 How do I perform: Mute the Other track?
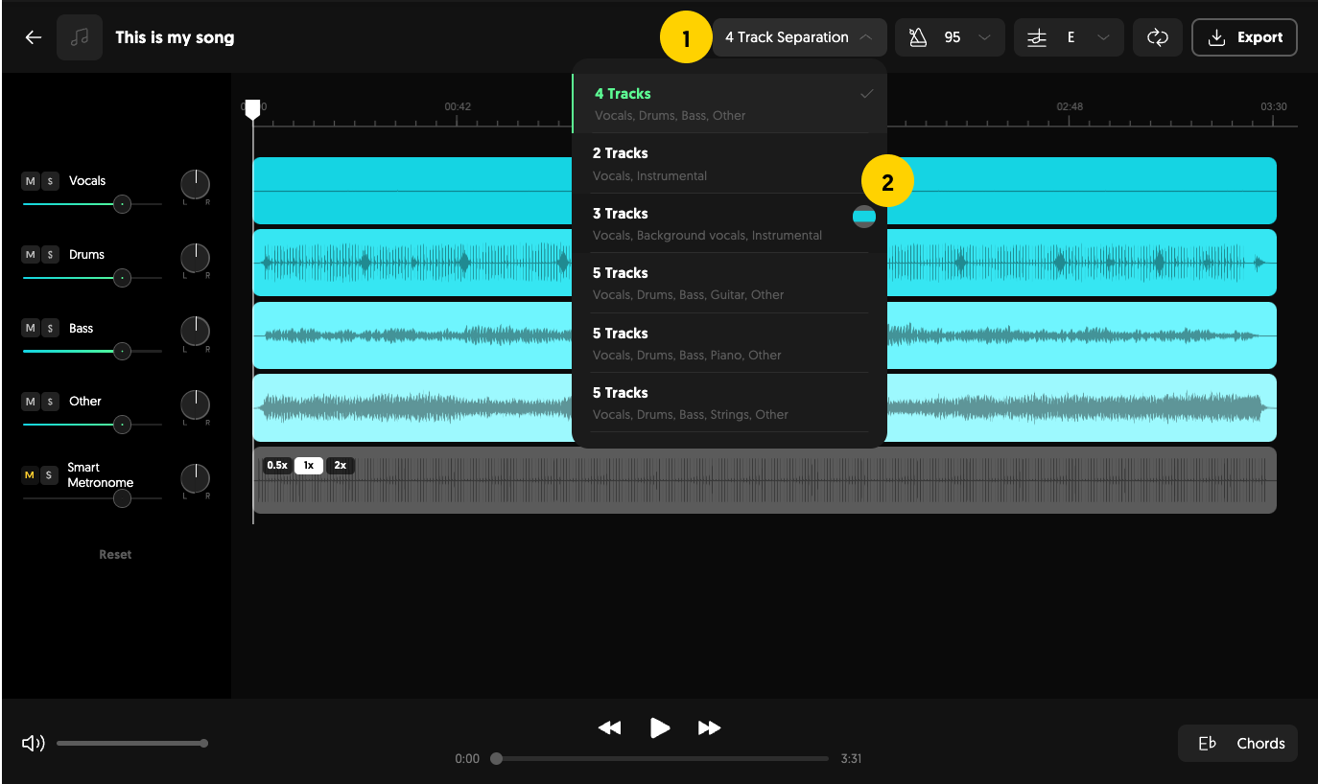click(30, 402)
